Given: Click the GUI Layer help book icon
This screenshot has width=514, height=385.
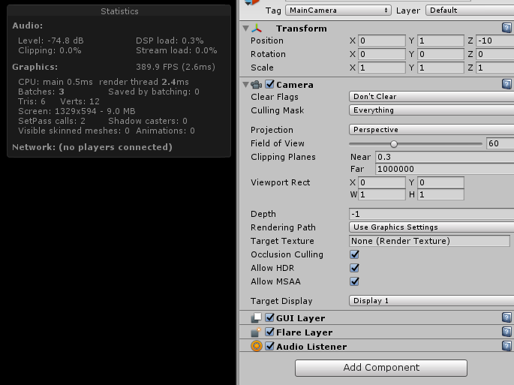Looking at the screenshot, I should tap(506, 317).
